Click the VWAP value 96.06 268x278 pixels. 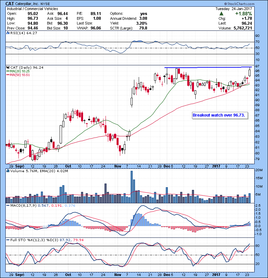click(x=95, y=28)
